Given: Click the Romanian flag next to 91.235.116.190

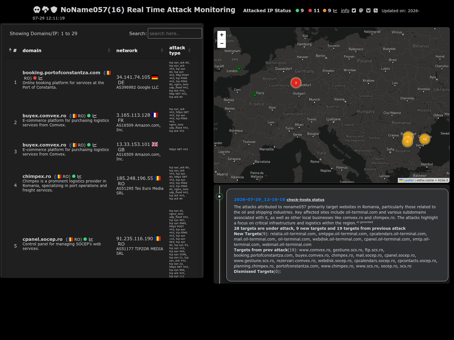Looking at the screenshot, I should pos(158,239).
